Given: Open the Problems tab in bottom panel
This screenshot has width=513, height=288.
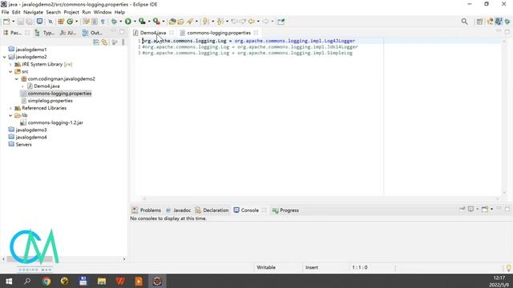Looking at the screenshot, I should [147, 210].
